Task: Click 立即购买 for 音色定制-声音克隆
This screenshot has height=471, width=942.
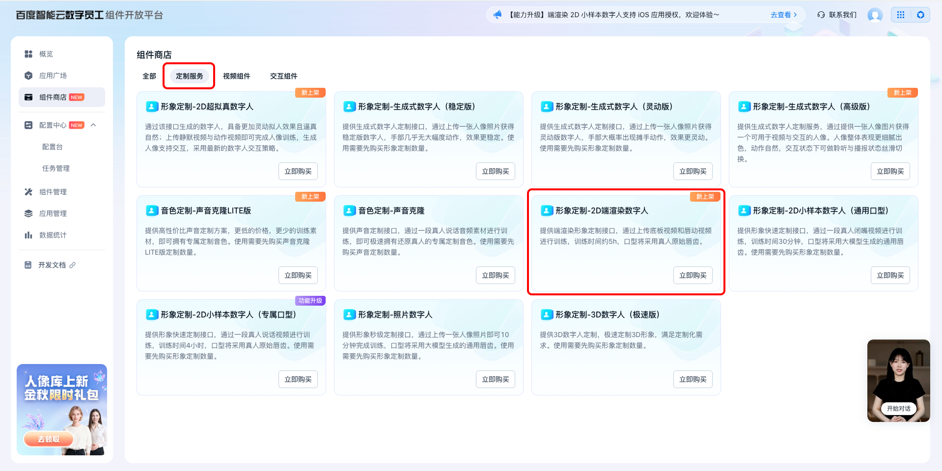Action: (495, 275)
